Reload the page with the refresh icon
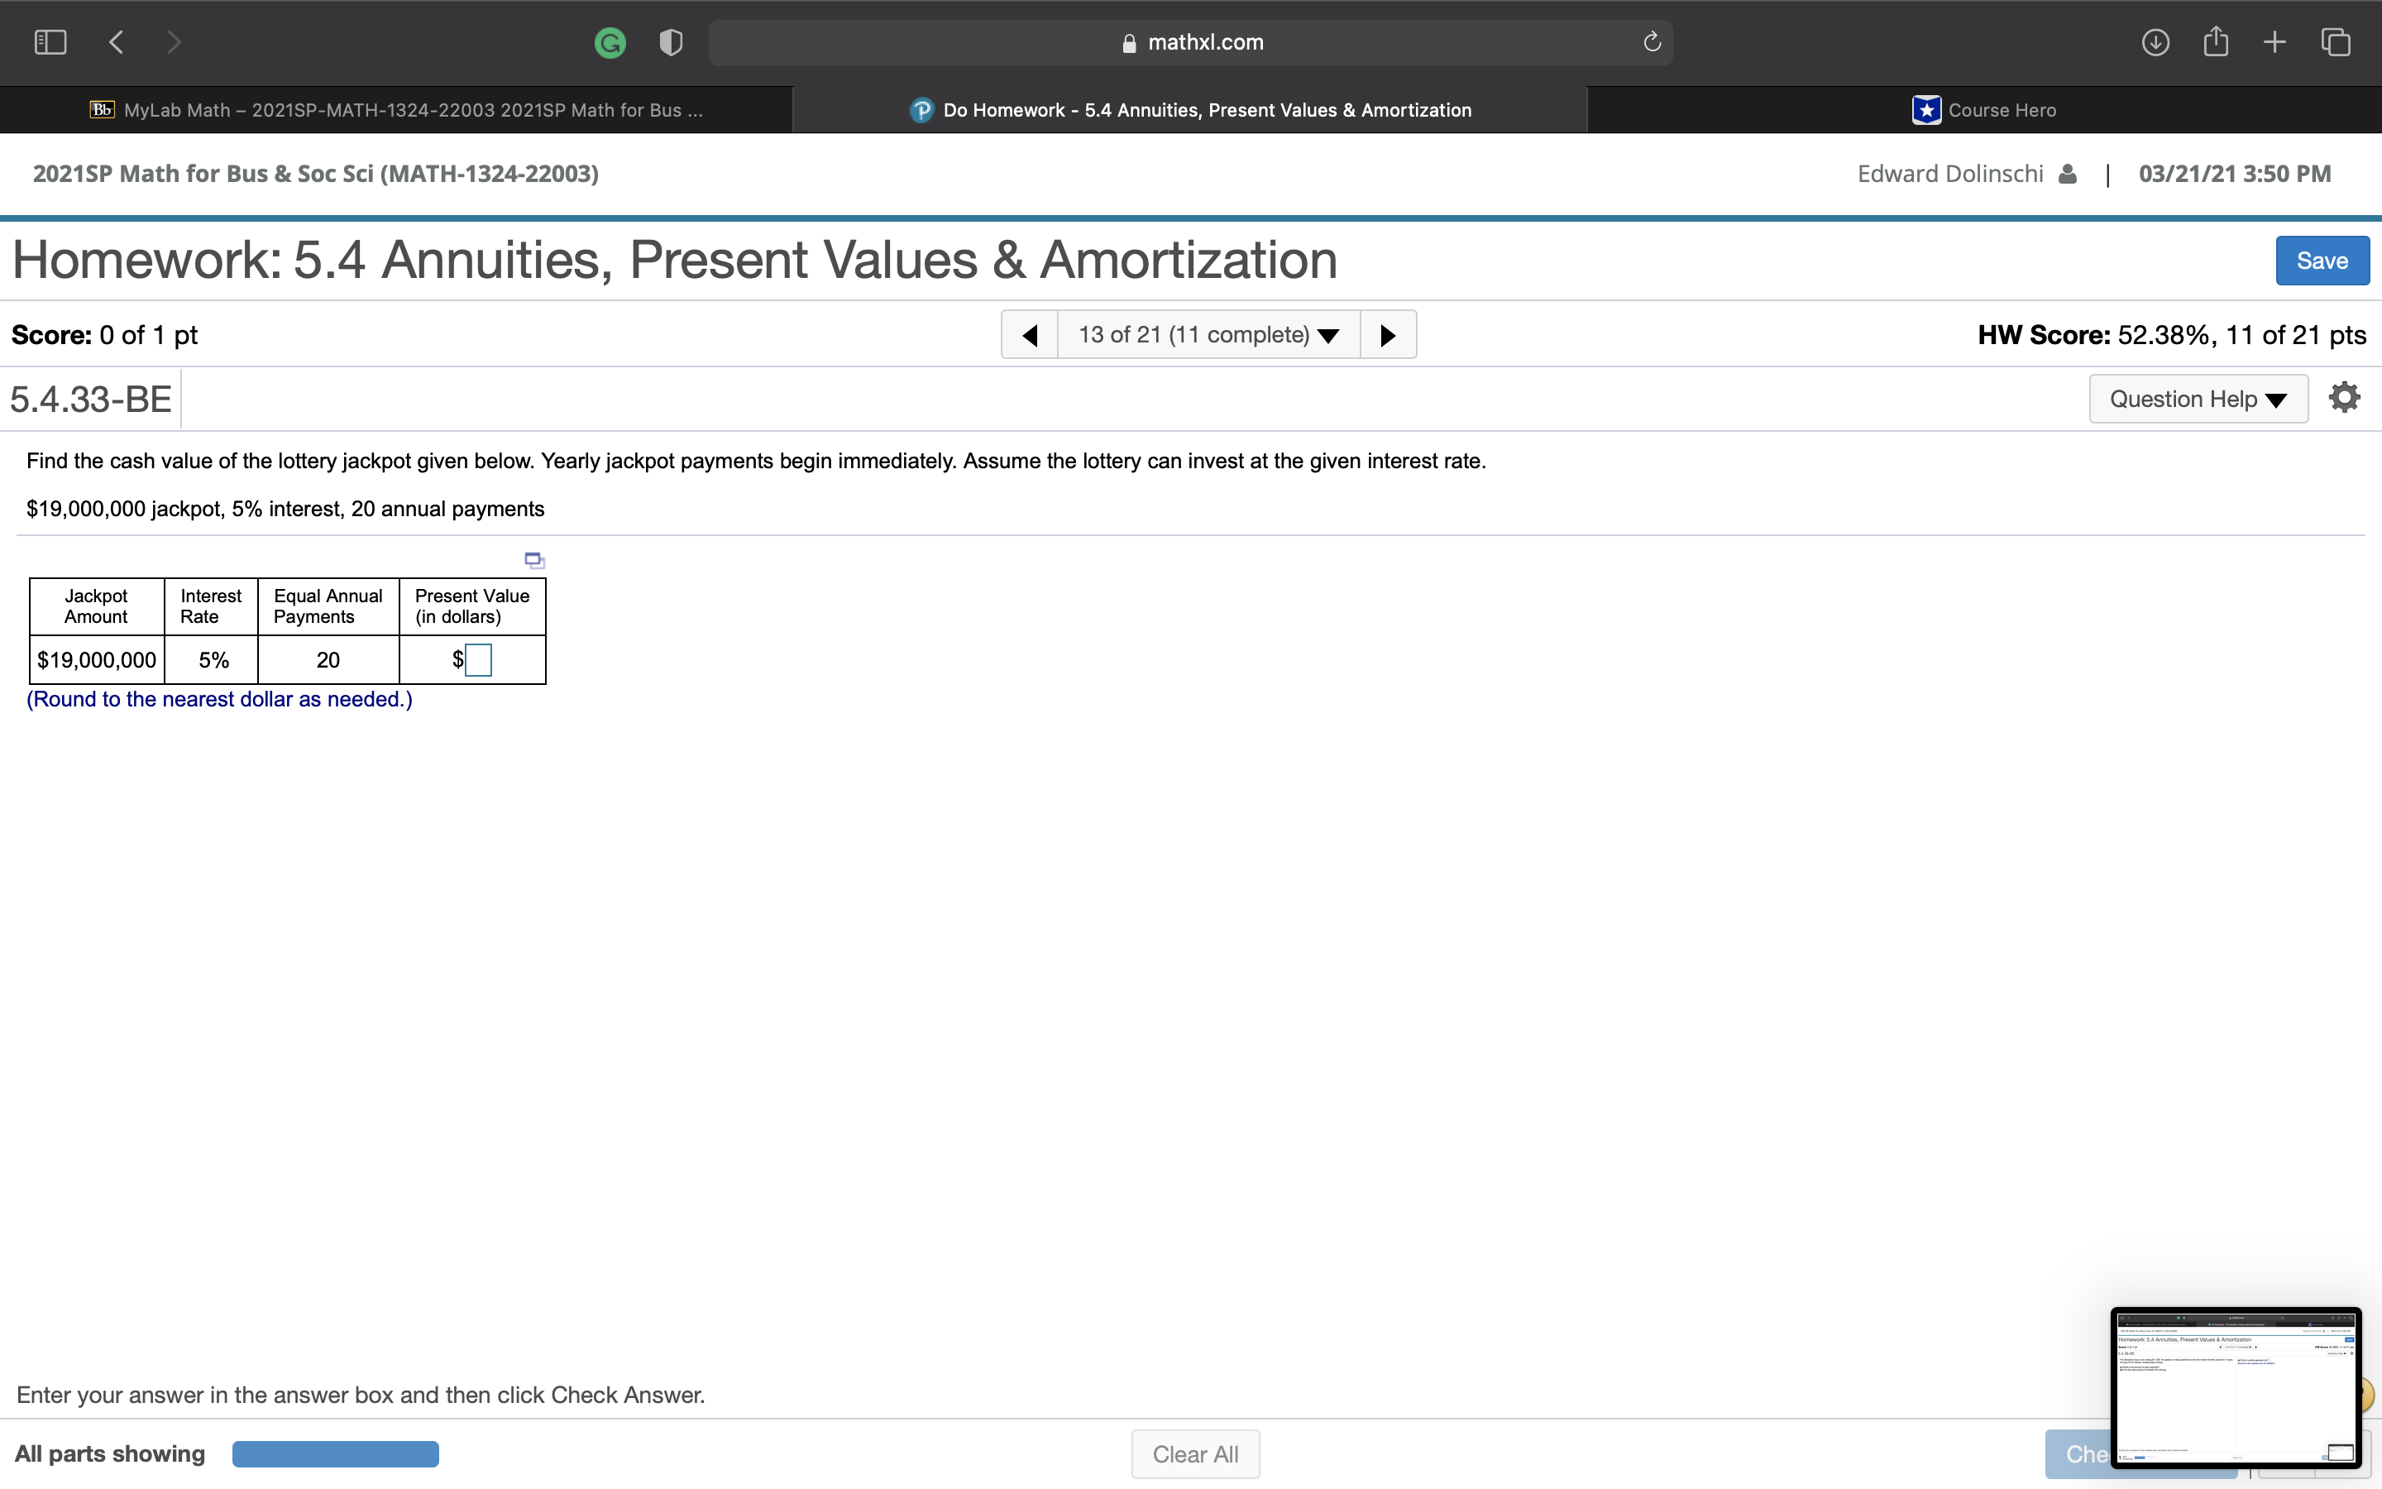Screen dimensions: 2382x1489 tap(1652, 42)
